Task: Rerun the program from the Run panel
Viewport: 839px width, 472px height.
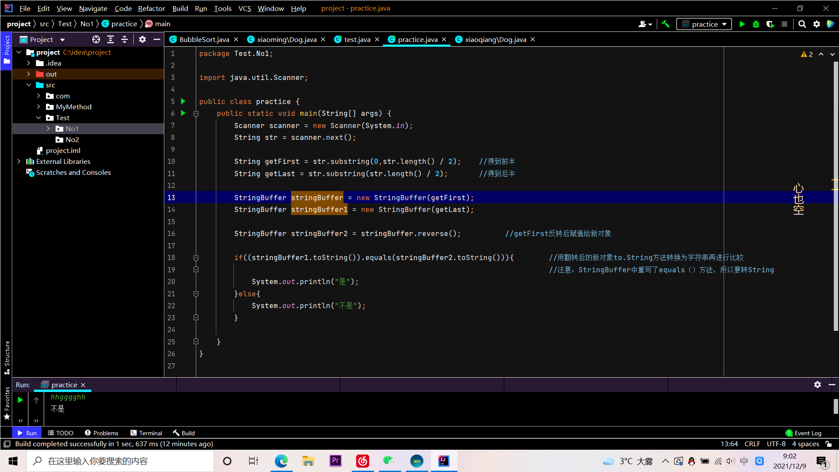Action: pyautogui.click(x=20, y=399)
